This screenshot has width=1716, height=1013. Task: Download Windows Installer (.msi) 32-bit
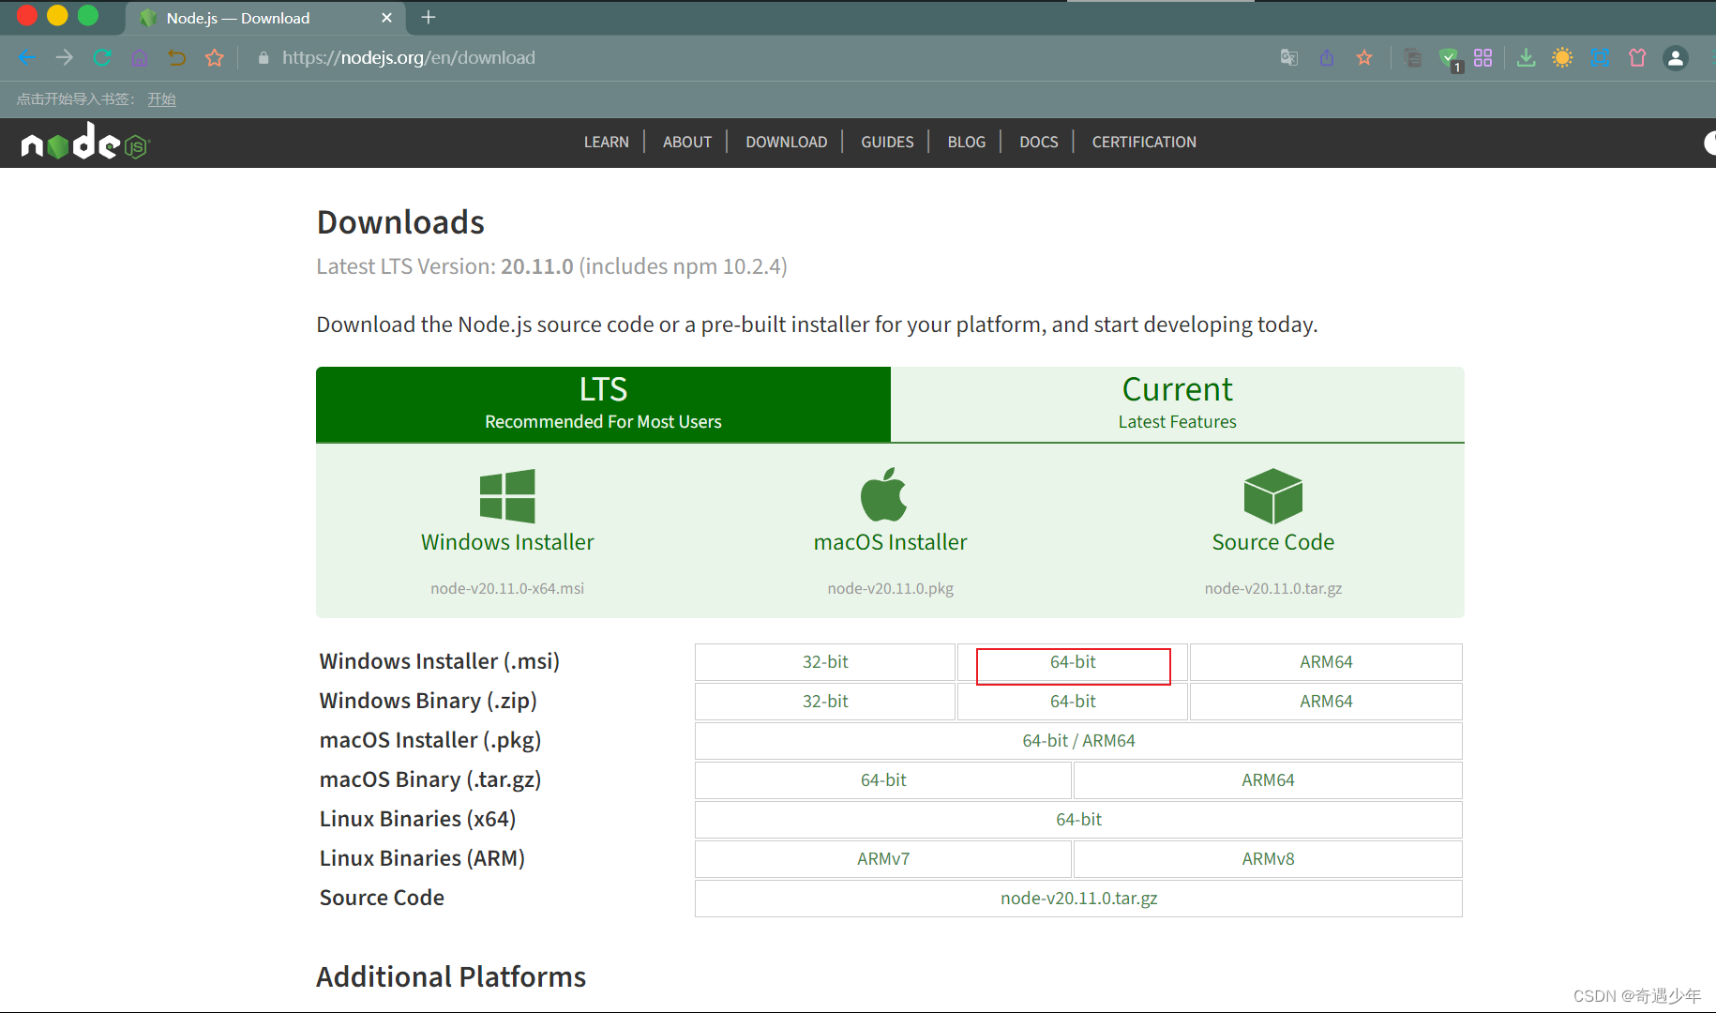[x=825, y=662]
